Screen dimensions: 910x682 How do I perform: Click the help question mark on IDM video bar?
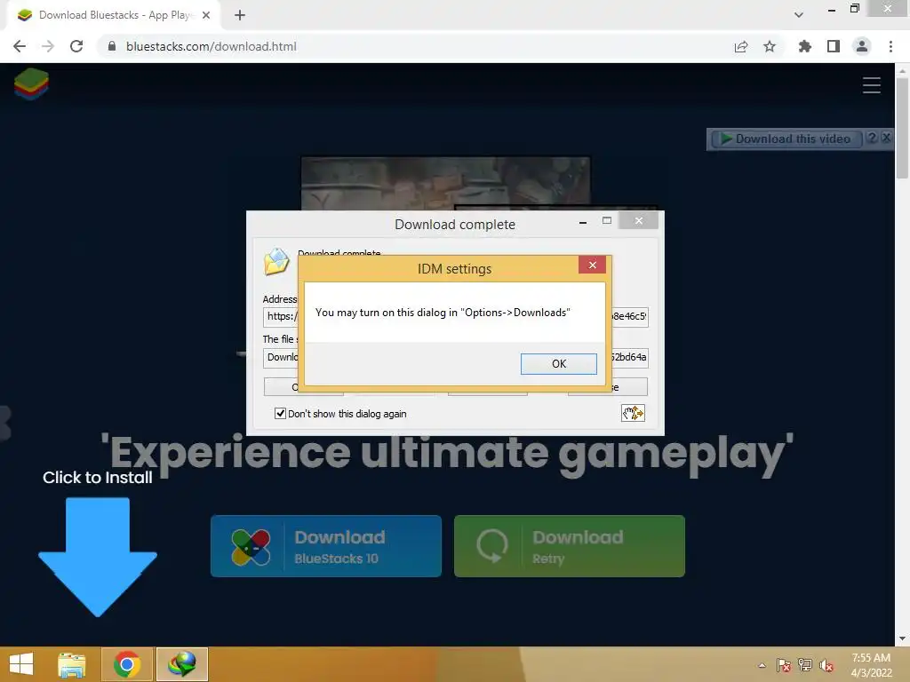pos(872,138)
